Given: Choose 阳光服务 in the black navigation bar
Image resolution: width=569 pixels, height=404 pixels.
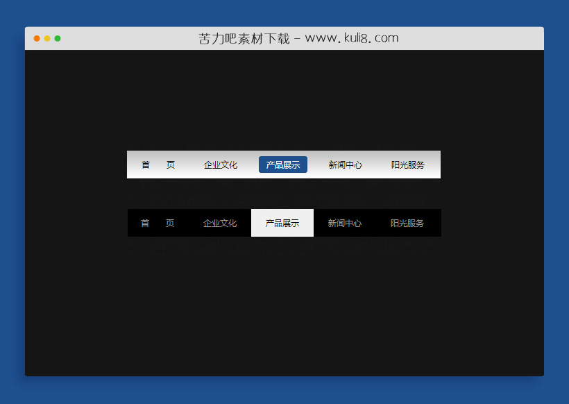Looking at the screenshot, I should 407,224.
